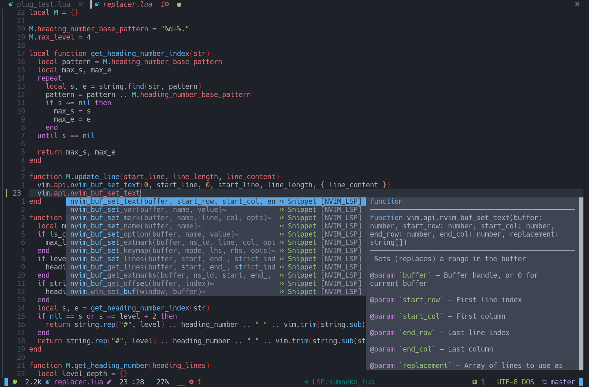Click the current line number 23 in the gutter
Screen dimensions: 589x387
point(17,193)
